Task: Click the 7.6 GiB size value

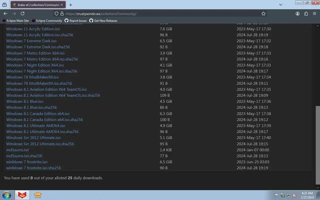Action: [x=166, y=29]
